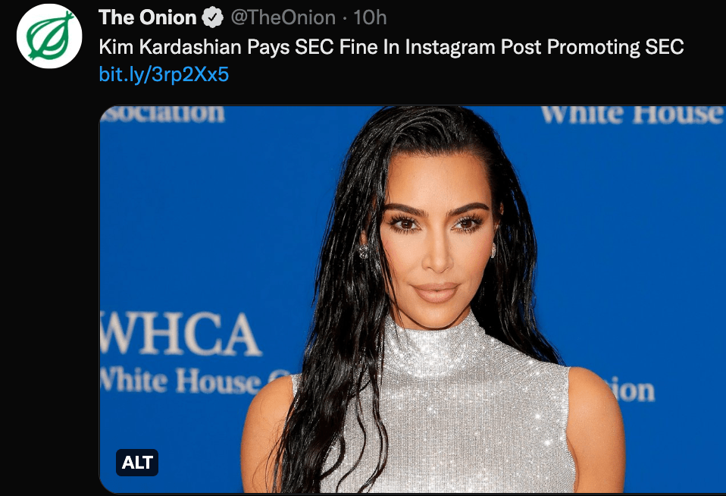Click the tweet headline about SEC fine
This screenshot has width=726, height=496.
pos(391,47)
